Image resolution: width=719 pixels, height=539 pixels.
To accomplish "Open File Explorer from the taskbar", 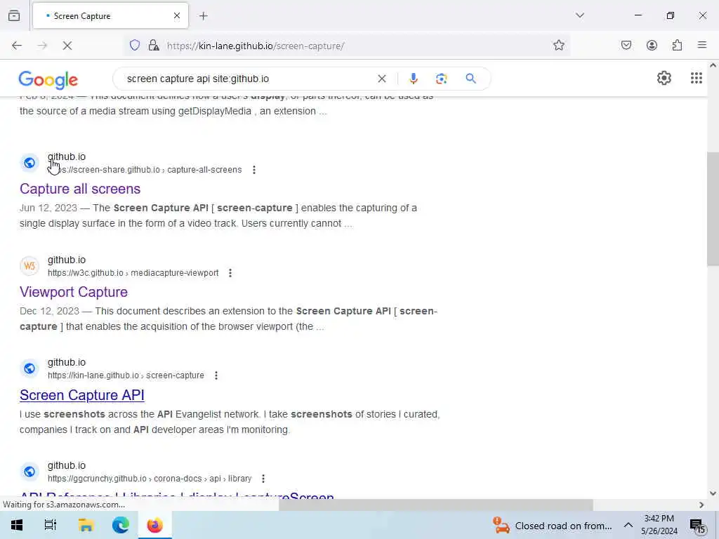I will (86, 525).
